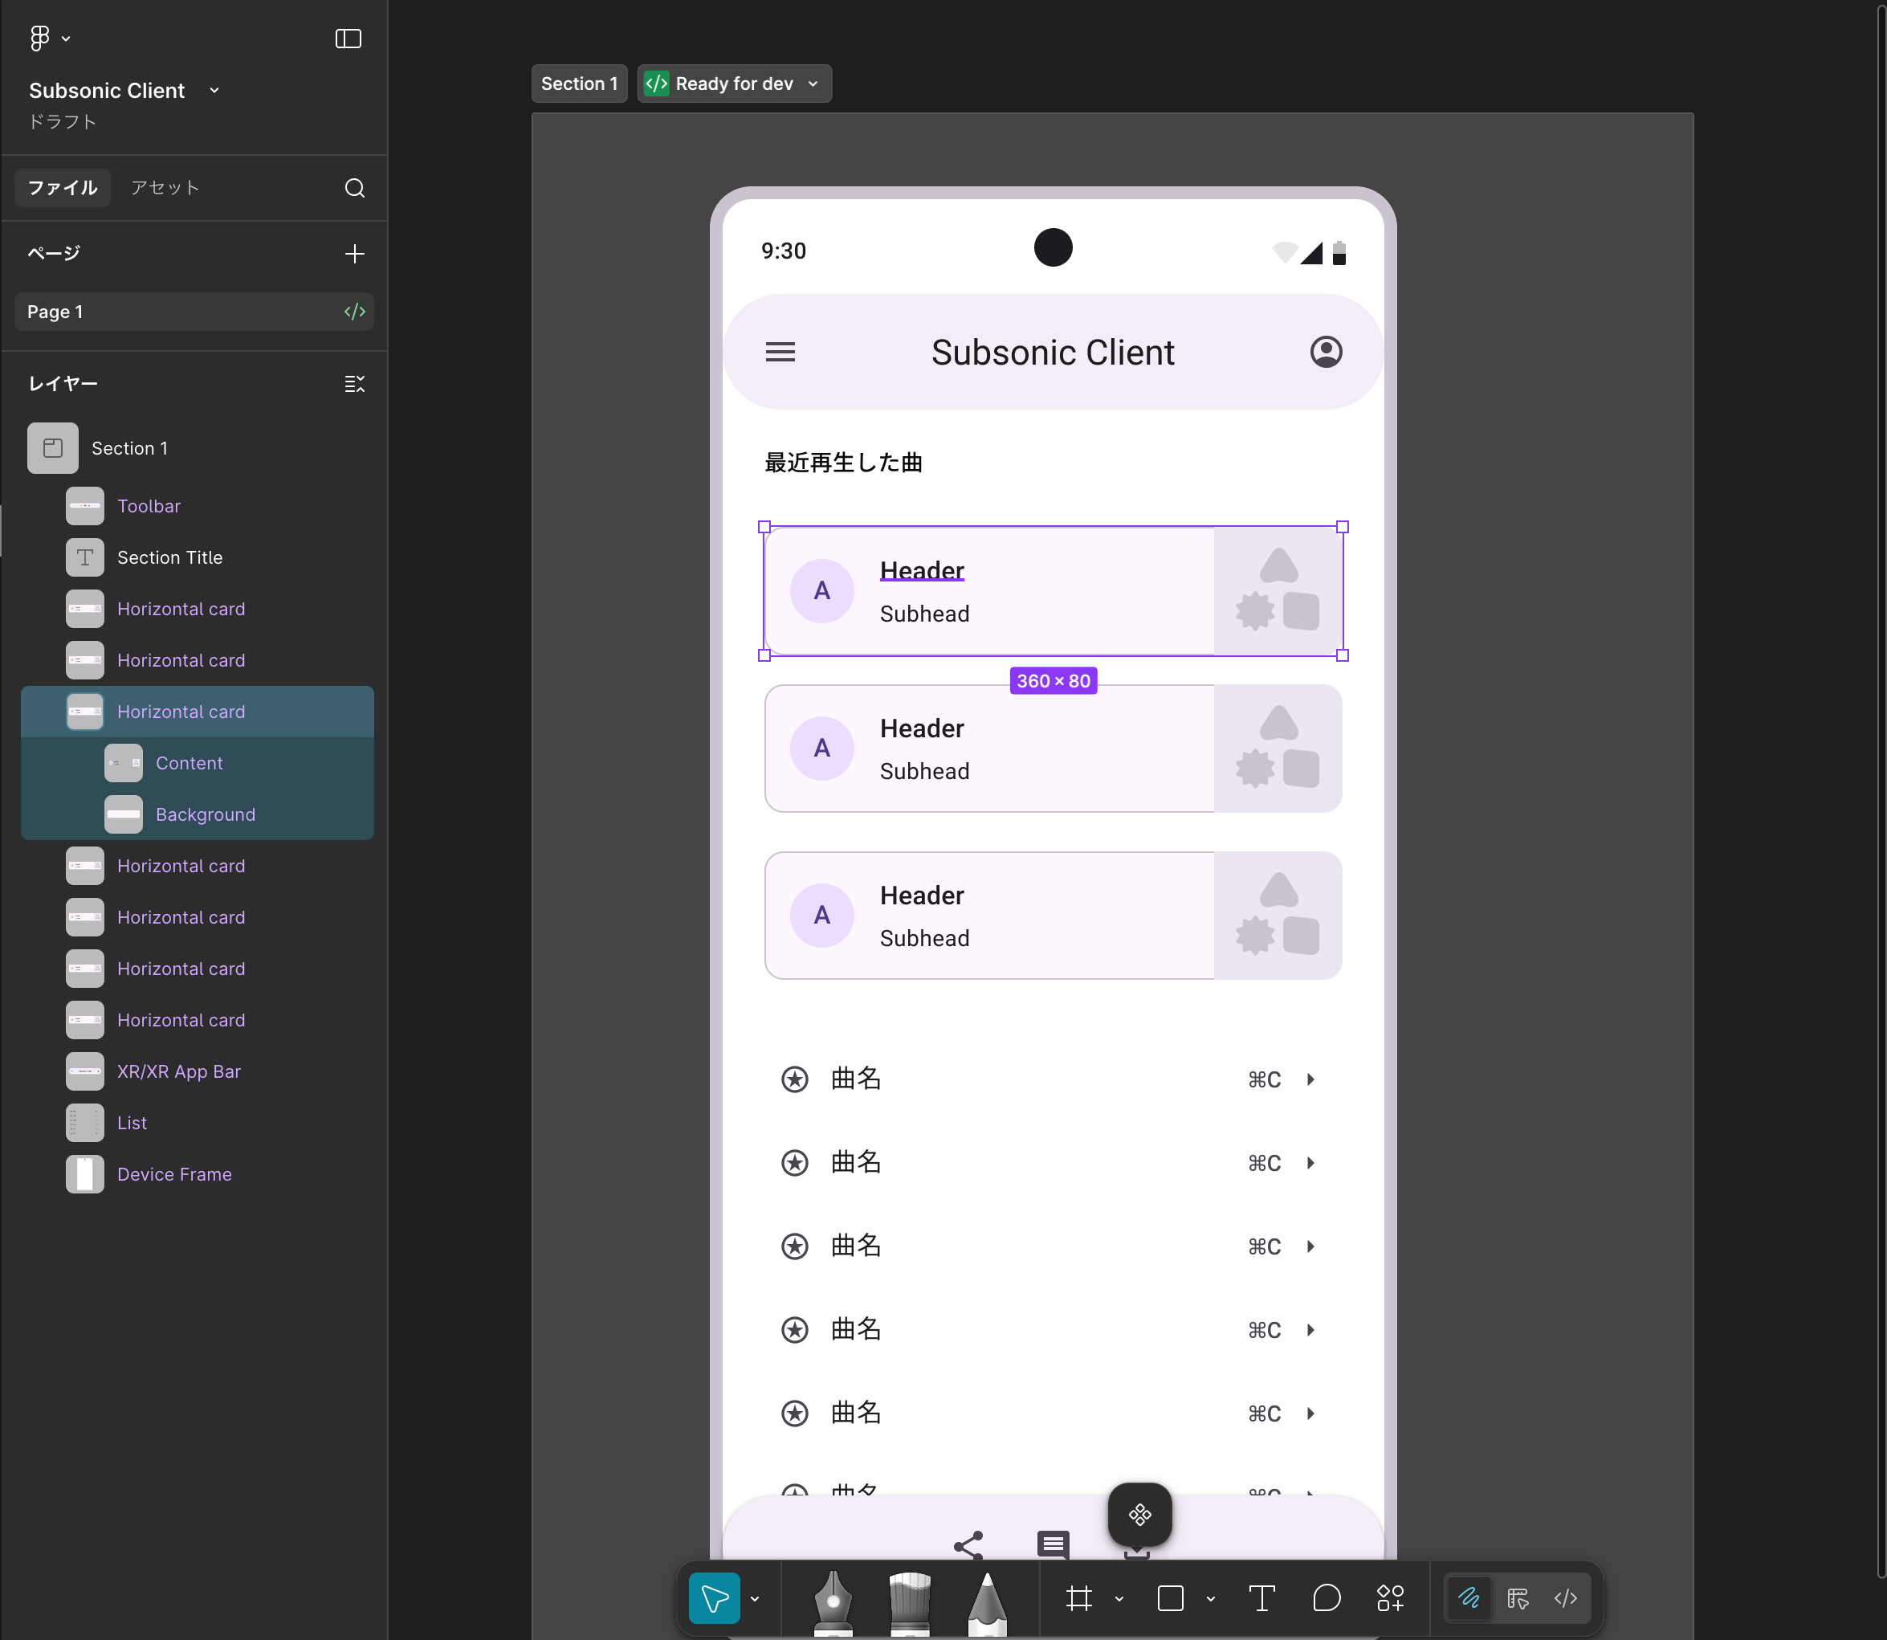
Task: Select the Move tool in bottom toolbar
Action: click(x=714, y=1598)
